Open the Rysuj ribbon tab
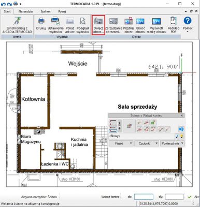This screenshot has height=207, width=200. click(x=62, y=11)
